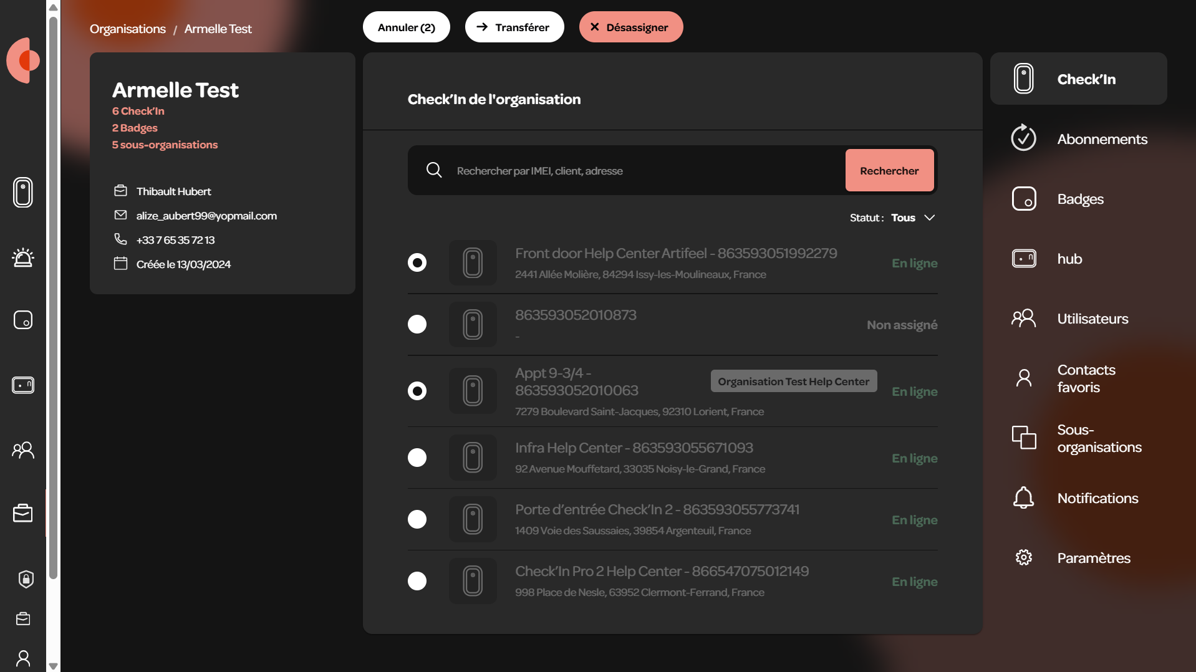Screen dimensions: 1196x672
Task: Click the Rechercher button
Action: (889, 170)
